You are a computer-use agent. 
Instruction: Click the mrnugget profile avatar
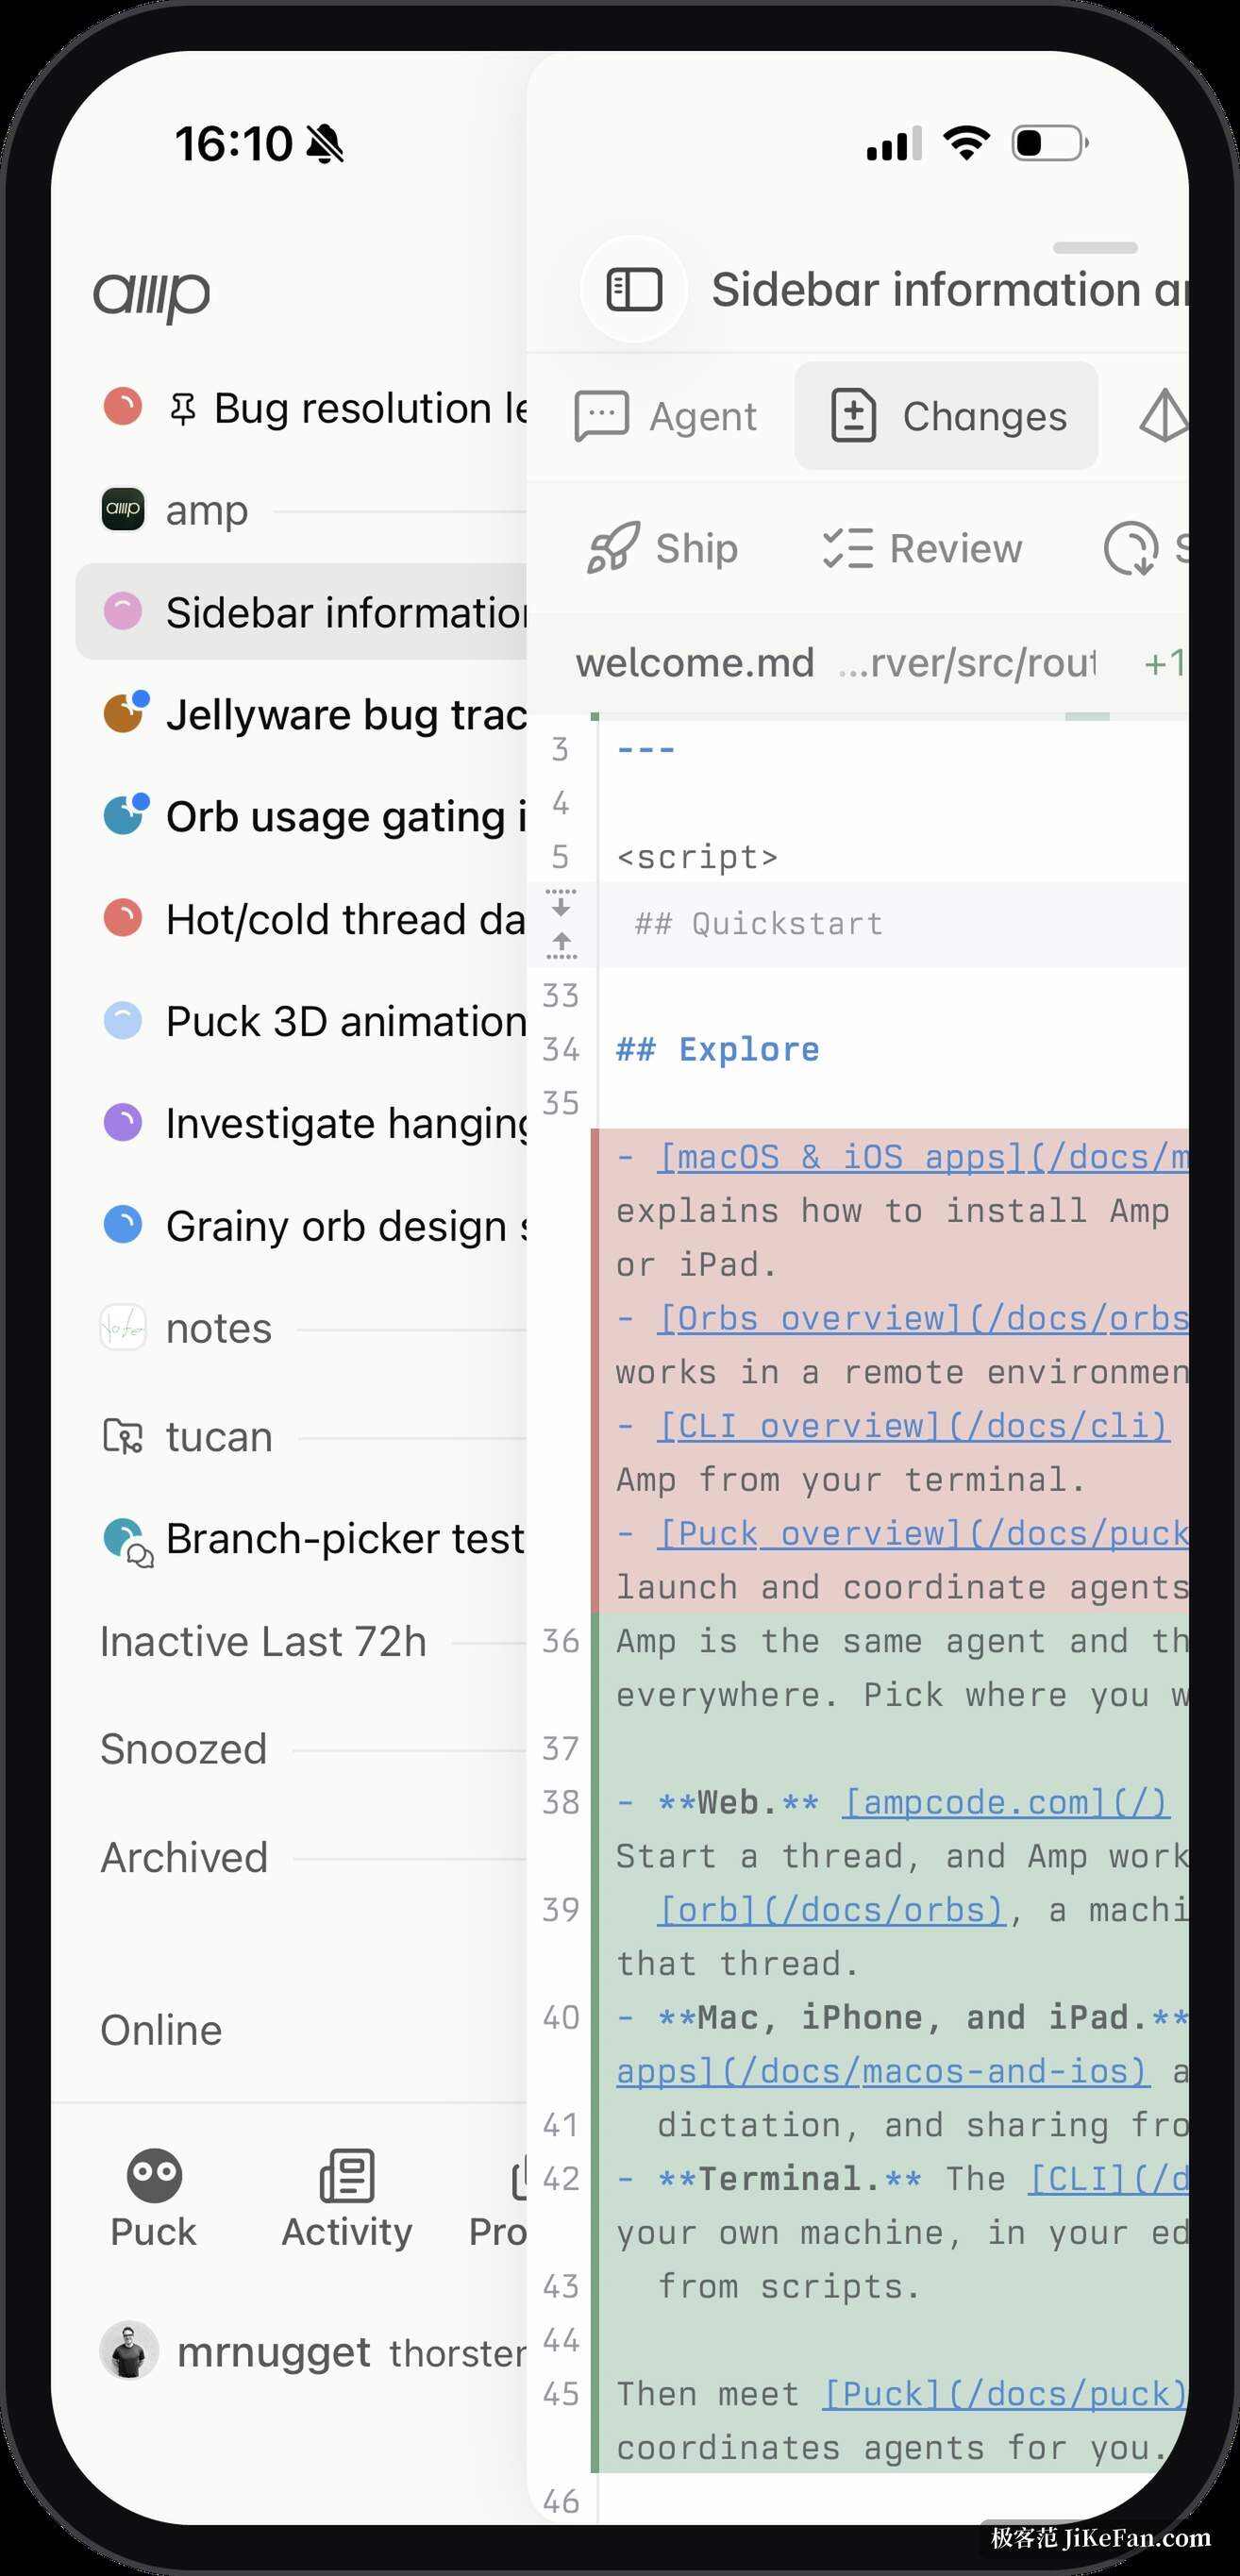pyautogui.click(x=129, y=2350)
